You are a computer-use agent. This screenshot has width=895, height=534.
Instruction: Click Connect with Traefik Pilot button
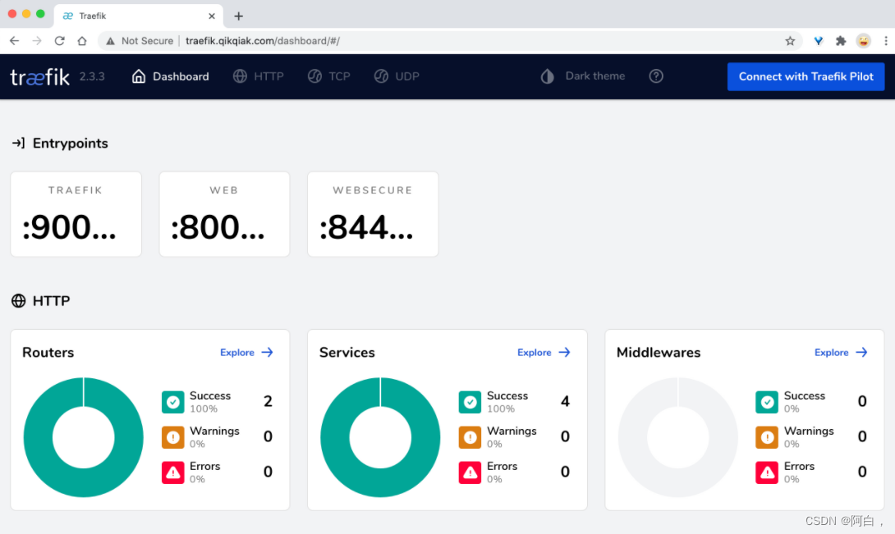(x=806, y=76)
